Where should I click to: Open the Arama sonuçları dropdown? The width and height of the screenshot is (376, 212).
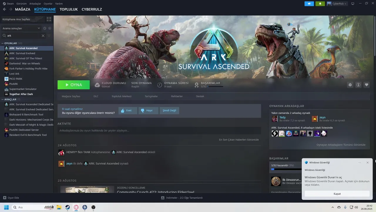[x=21, y=28]
